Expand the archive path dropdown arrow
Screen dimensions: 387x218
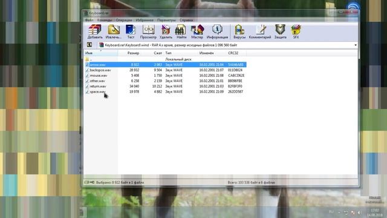[356, 45]
